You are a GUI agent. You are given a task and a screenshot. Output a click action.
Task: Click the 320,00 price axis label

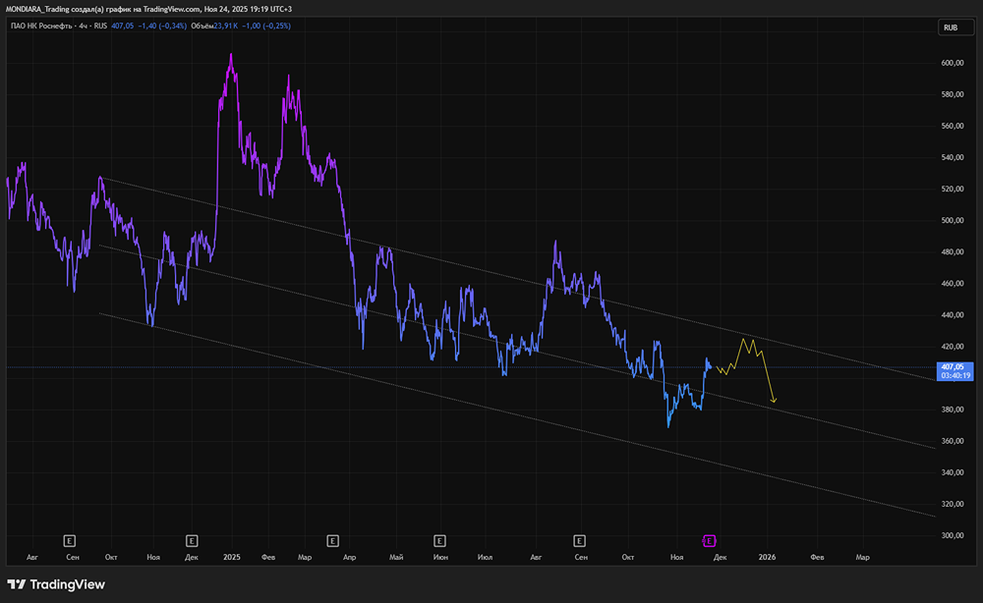coord(952,504)
